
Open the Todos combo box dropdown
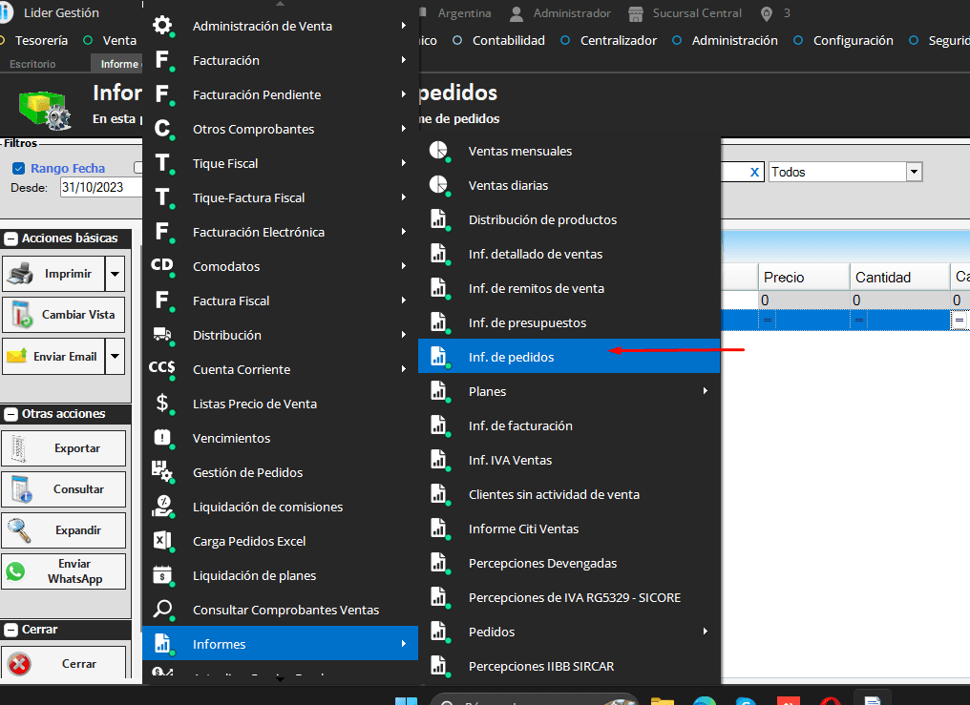pos(914,172)
